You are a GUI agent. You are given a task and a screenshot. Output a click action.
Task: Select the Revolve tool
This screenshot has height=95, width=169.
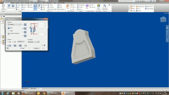(x=13, y=6)
